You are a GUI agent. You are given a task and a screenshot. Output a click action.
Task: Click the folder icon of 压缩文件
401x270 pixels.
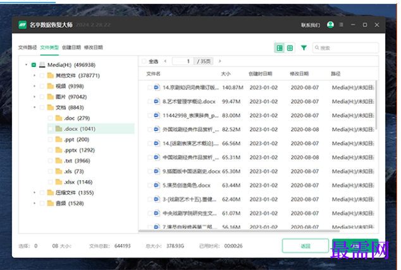[51, 192]
